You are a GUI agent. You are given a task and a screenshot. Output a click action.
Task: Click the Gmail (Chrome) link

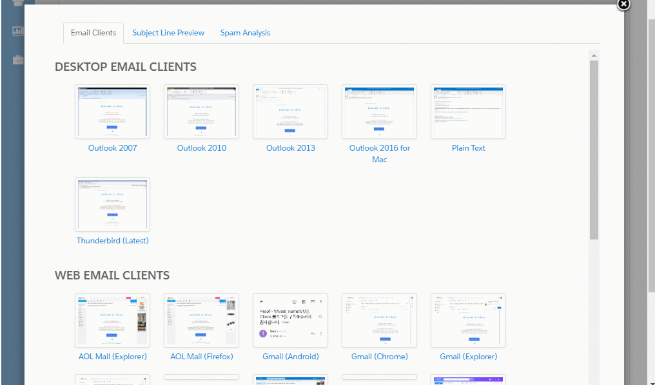coord(379,357)
